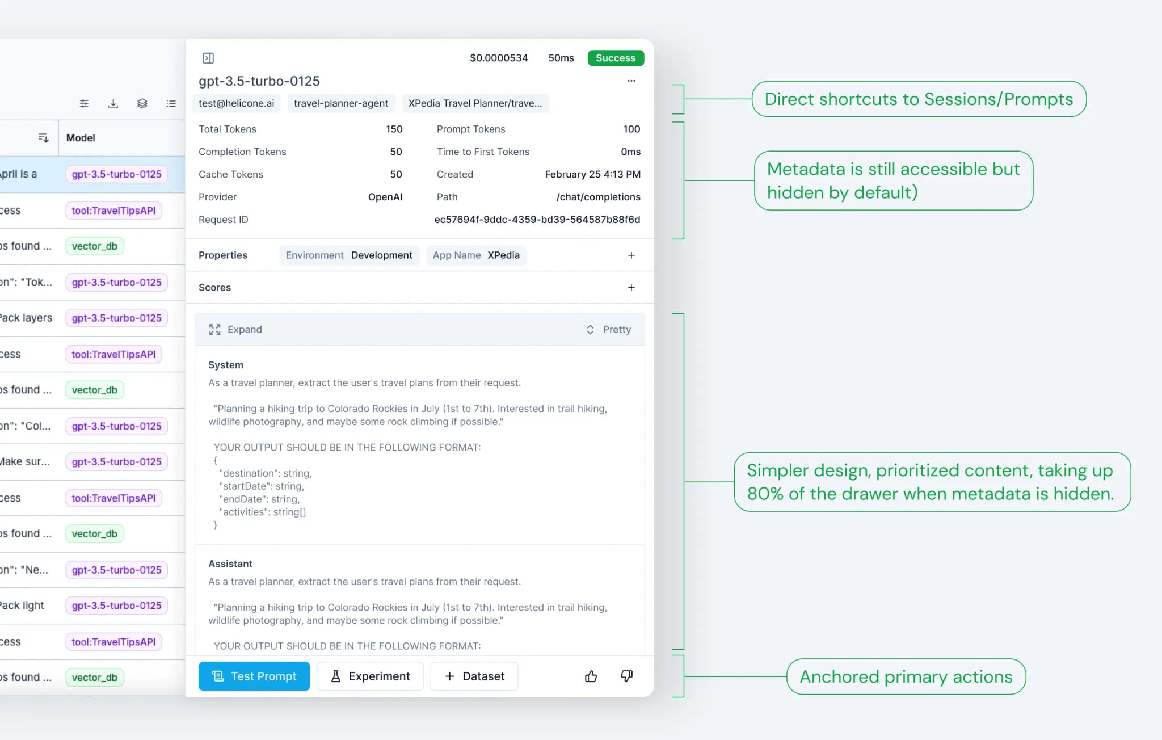Viewport: 1162px width, 740px height.
Task: Select the gpt-3.5-turbo-0125 row 'Pack layers'
Action: [x=92, y=318]
